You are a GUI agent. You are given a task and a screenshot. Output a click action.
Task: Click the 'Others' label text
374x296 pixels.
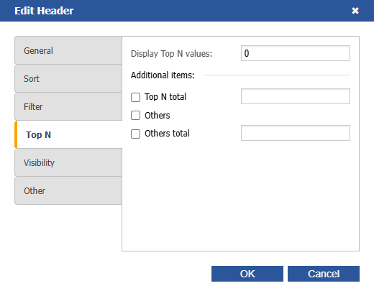(x=158, y=115)
